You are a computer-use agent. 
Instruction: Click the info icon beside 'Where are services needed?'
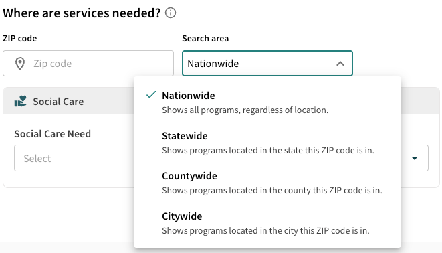(x=171, y=13)
